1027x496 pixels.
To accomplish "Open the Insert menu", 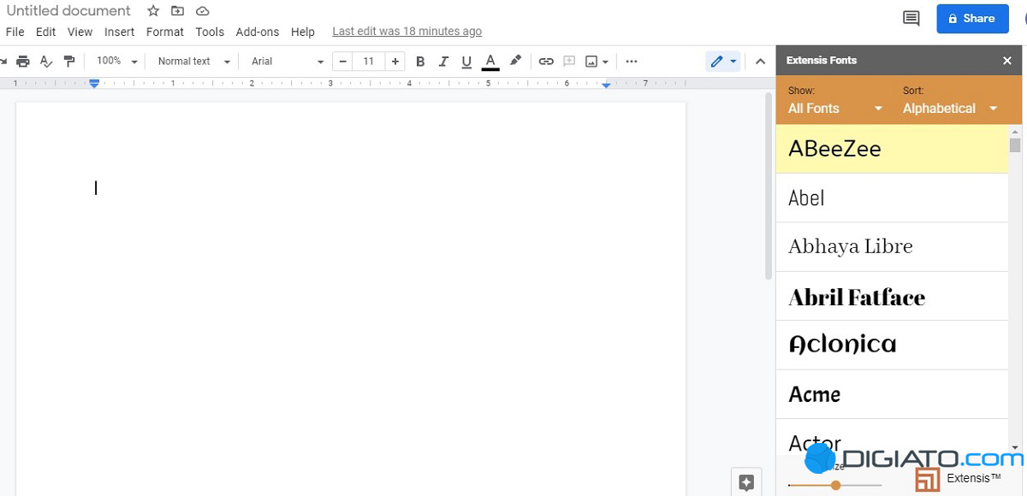I will (x=119, y=32).
